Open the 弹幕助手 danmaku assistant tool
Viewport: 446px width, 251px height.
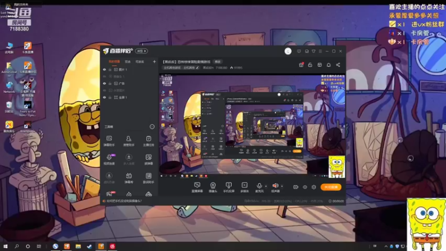[x=109, y=141]
